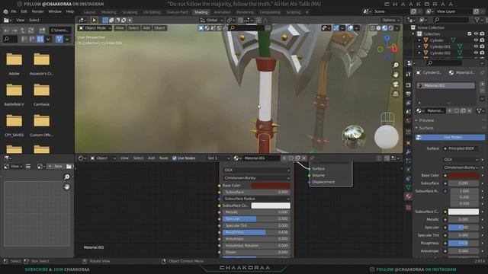Click the file path field C:\Users
Image resolution: width=488 pixels, height=274 pixels.
tap(60, 30)
